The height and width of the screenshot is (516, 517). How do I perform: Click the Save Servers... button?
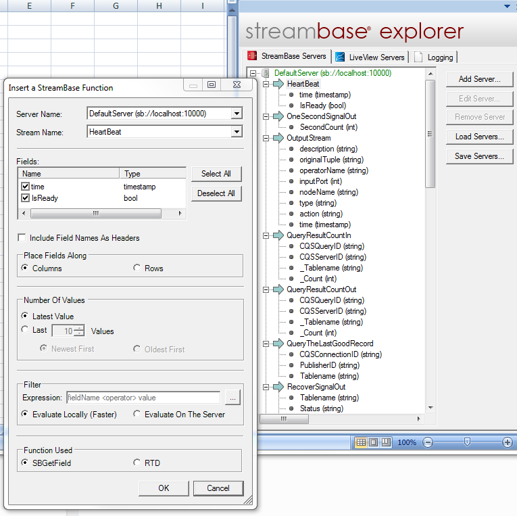pyautogui.click(x=479, y=156)
